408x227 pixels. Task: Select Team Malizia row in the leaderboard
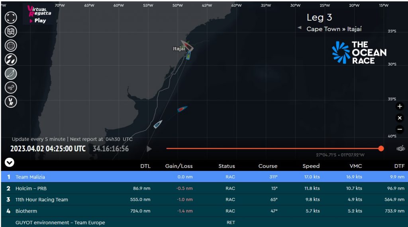[30, 177]
